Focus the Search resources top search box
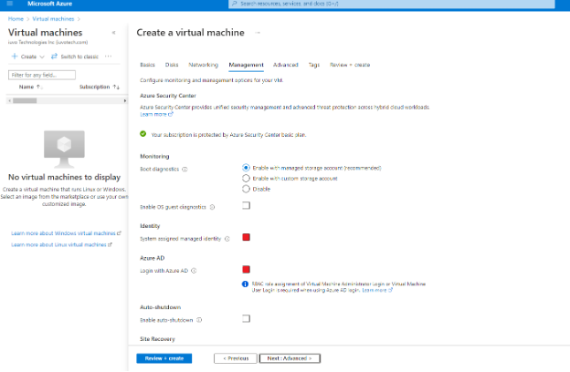The width and height of the screenshot is (570, 372). click(x=392, y=4)
